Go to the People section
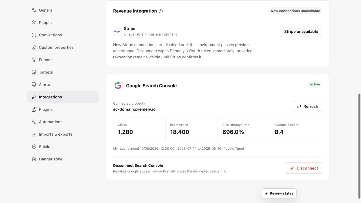The image size is (361, 203). tap(63, 23)
